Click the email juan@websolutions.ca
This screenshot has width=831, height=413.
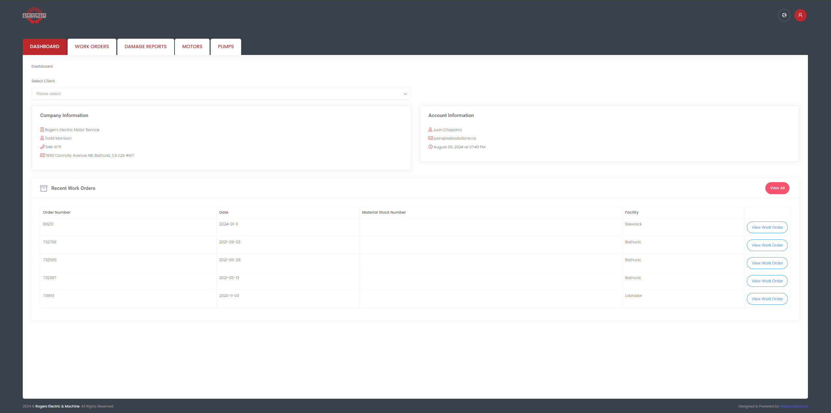coord(455,138)
